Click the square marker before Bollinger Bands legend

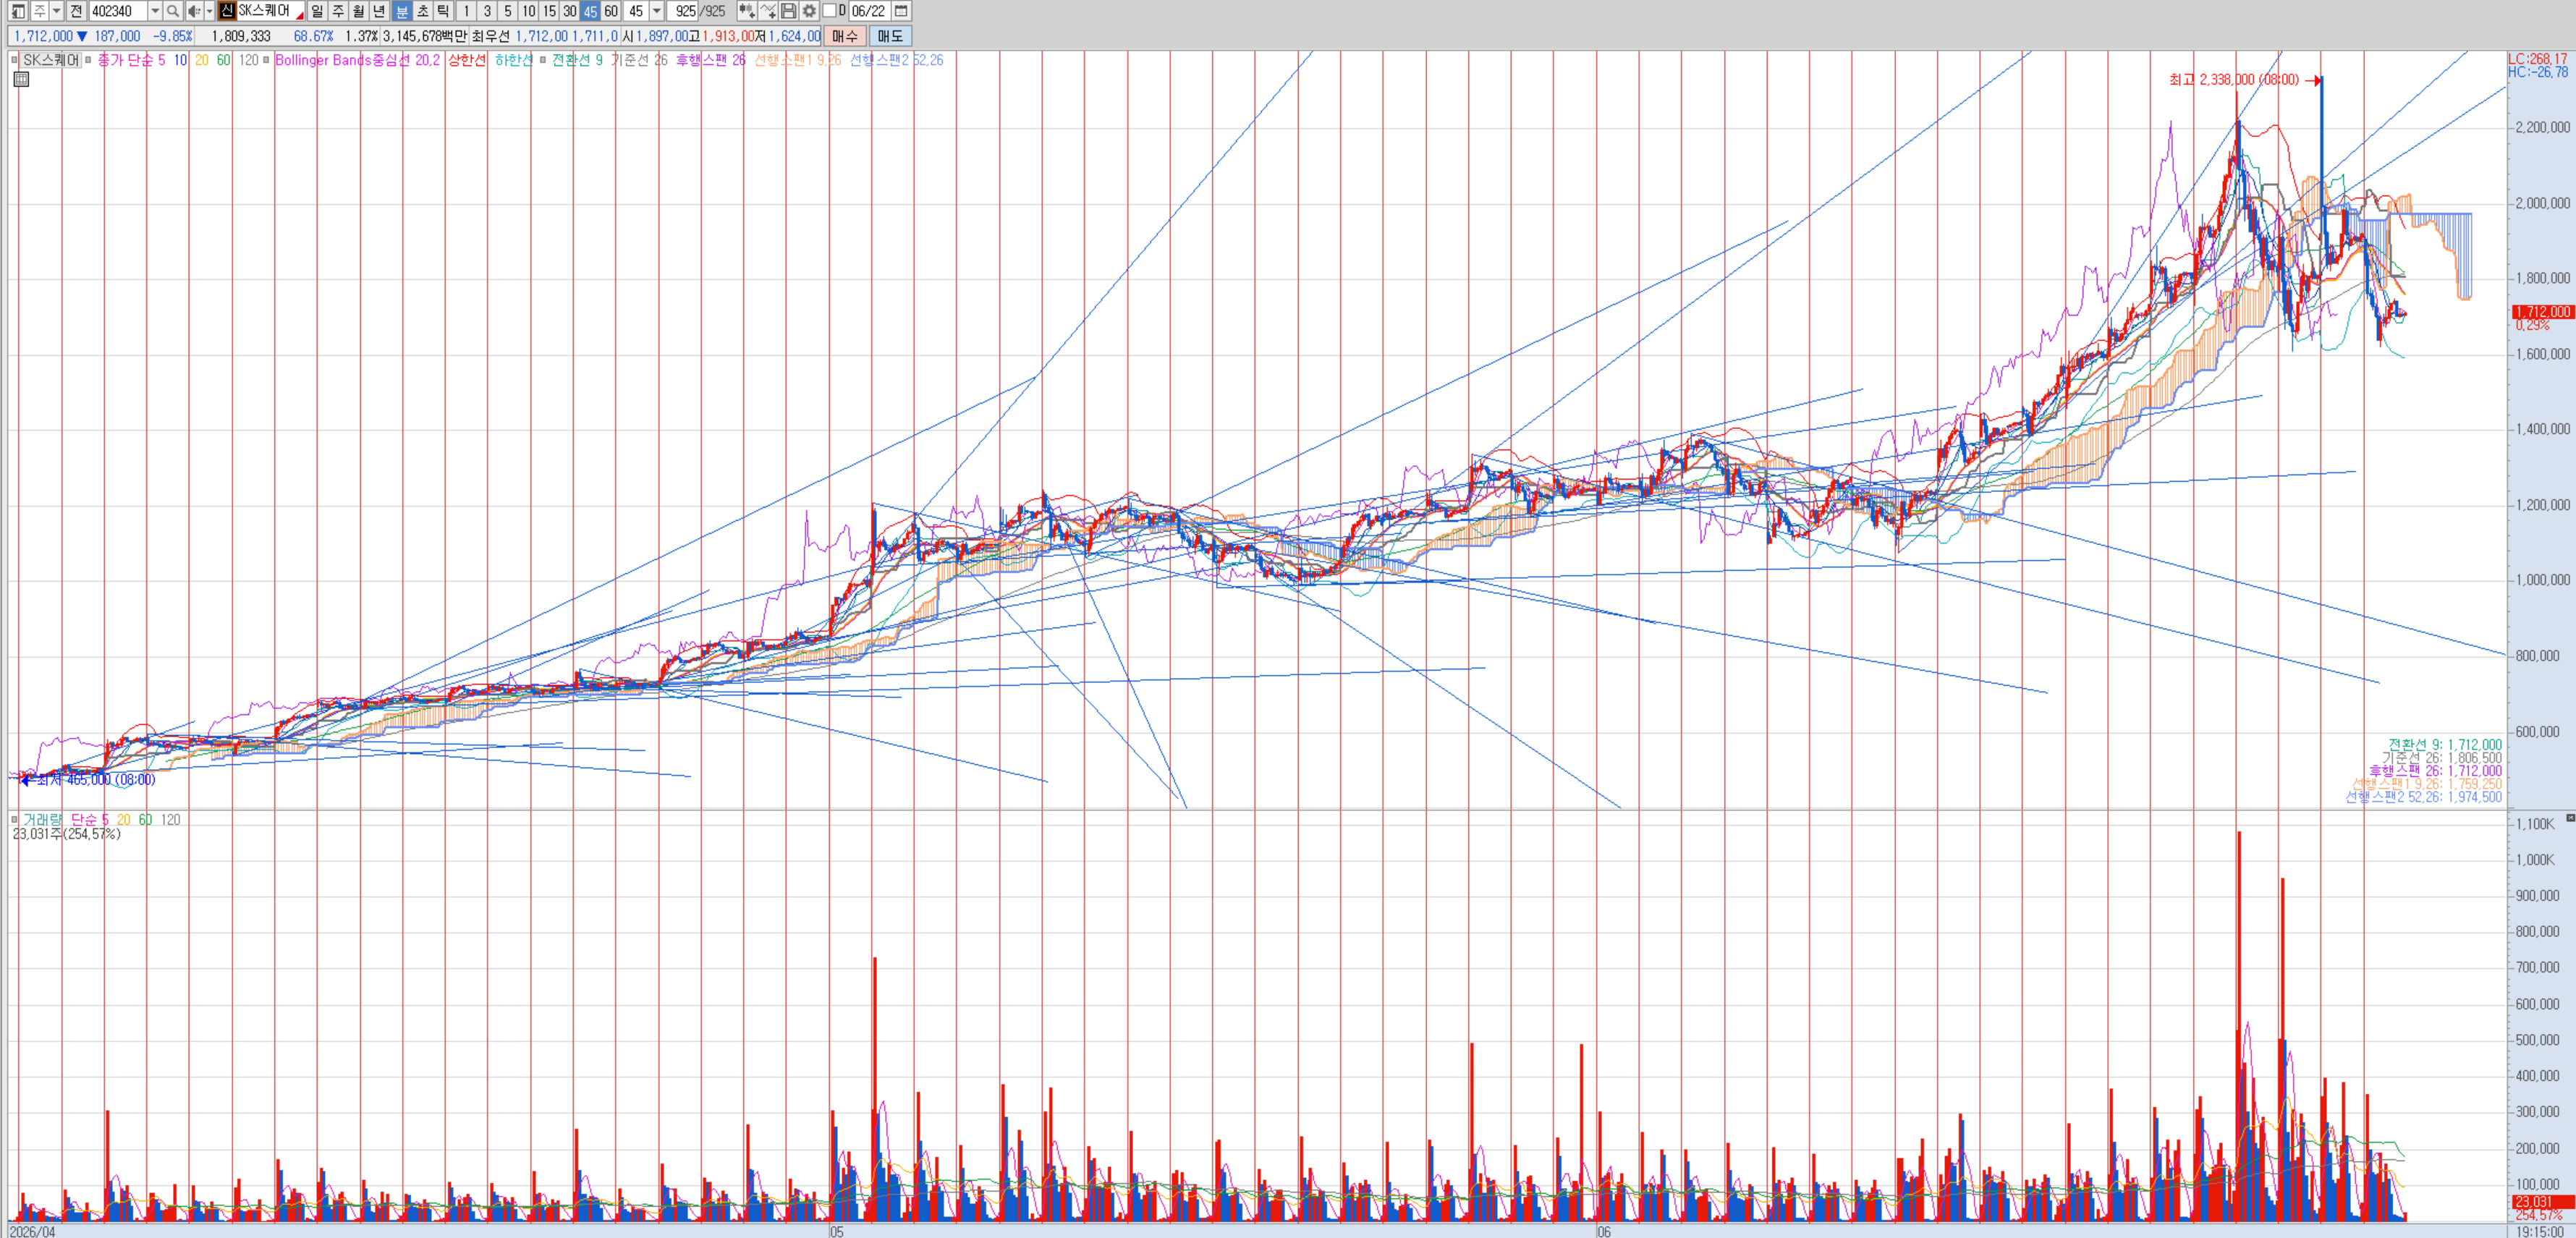(x=266, y=60)
